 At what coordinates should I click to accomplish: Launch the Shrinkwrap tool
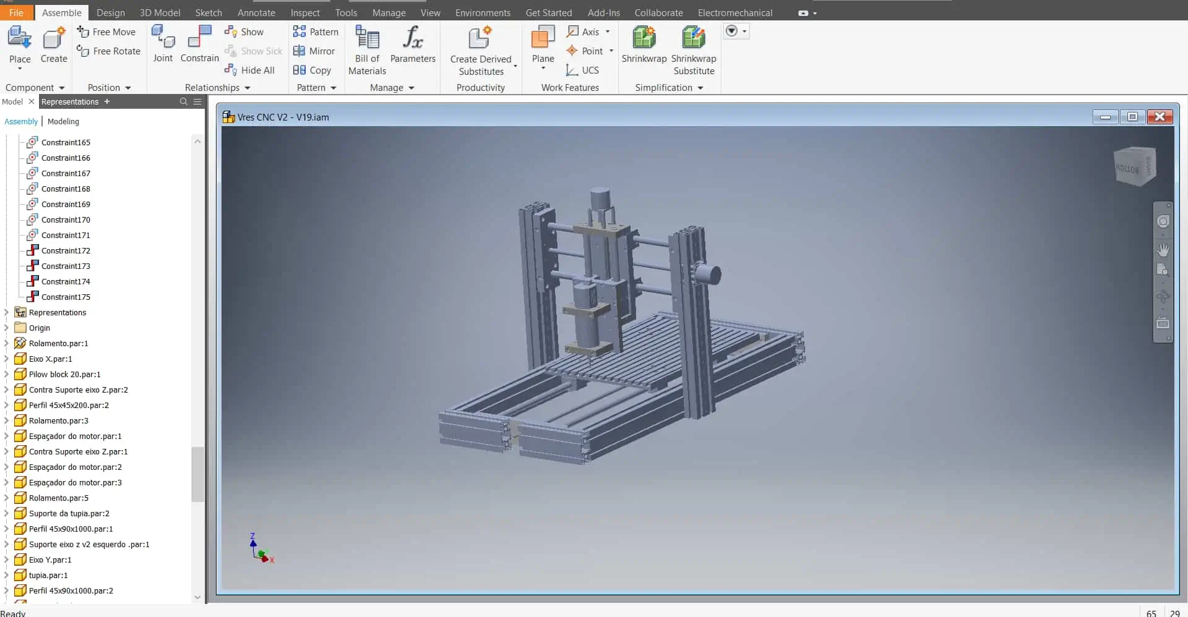click(x=643, y=43)
